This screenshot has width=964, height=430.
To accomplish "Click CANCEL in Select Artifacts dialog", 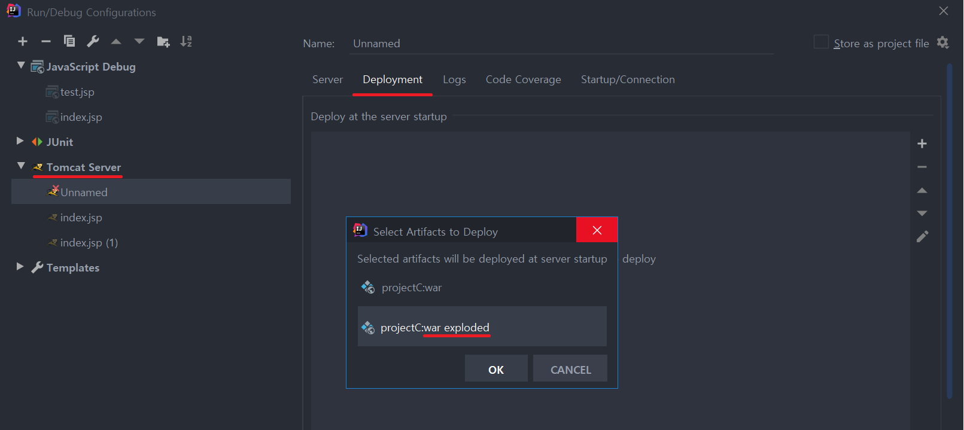I will [570, 368].
